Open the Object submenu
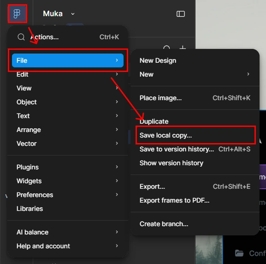Screen dimensions: 266x264 tap(68, 102)
